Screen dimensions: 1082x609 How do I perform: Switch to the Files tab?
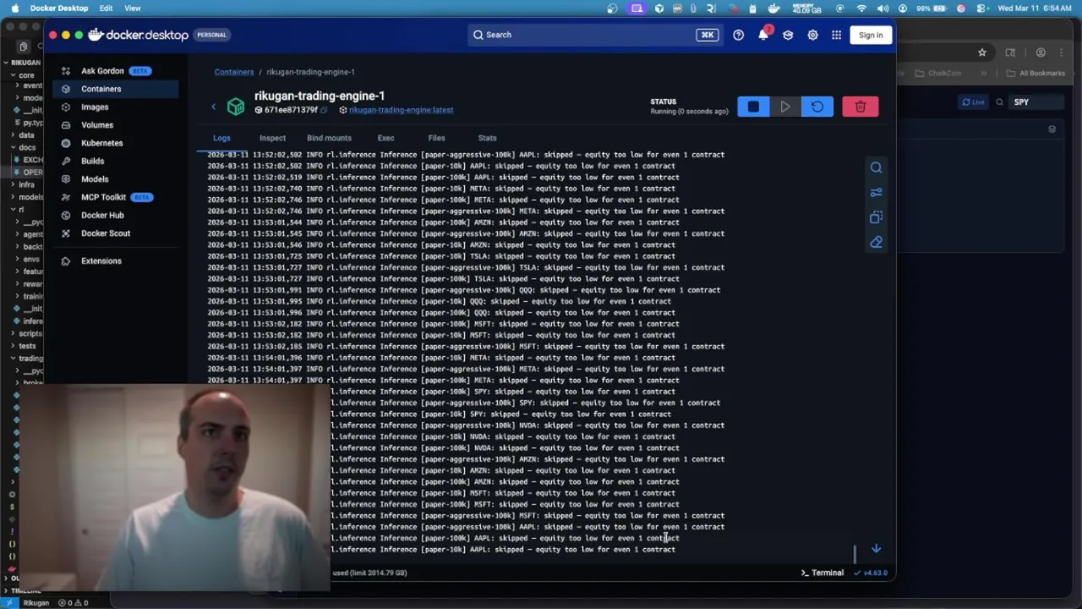point(436,138)
